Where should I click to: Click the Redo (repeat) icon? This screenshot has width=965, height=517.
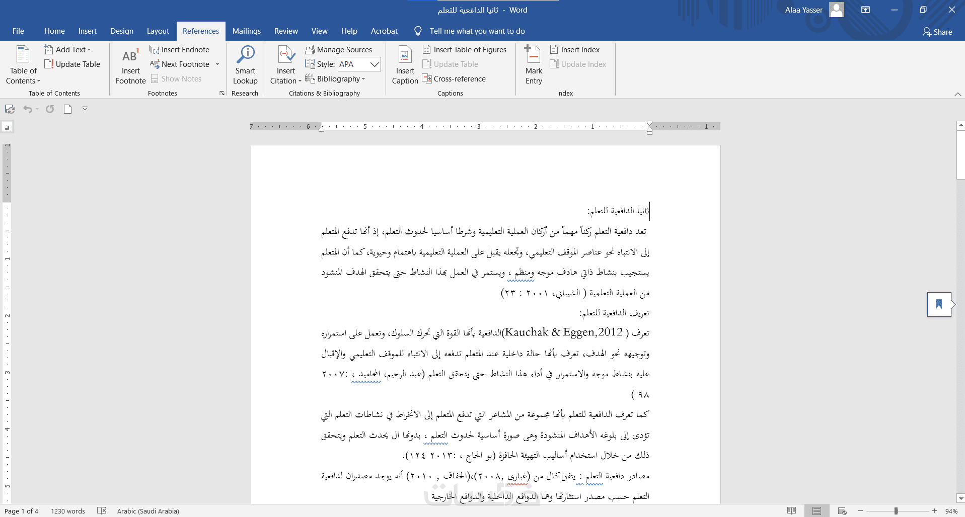pyautogui.click(x=50, y=109)
